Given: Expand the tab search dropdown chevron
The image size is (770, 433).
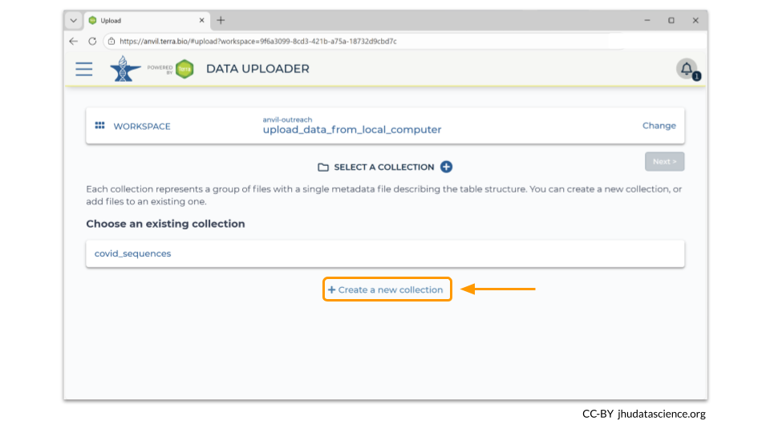Looking at the screenshot, I should (73, 21).
